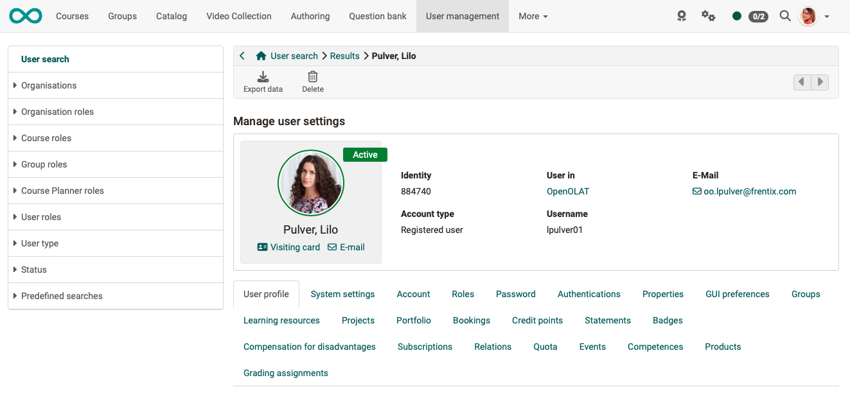The image size is (850, 396).
Task: Open the home icon in the breadcrumb
Action: 261,56
